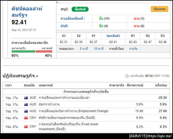Click the ครั้งก่อน previous column header

tap(161, 85)
